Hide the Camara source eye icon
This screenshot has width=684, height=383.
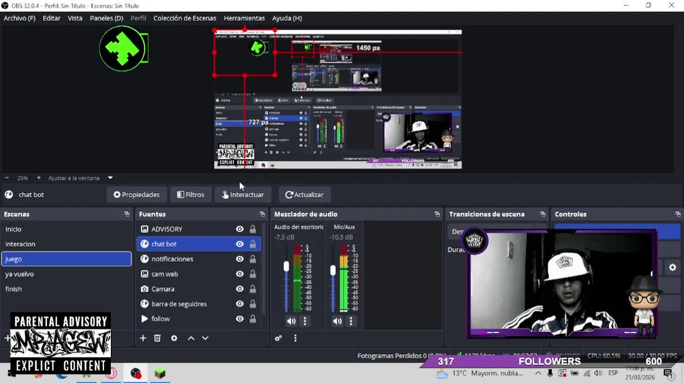click(x=240, y=289)
